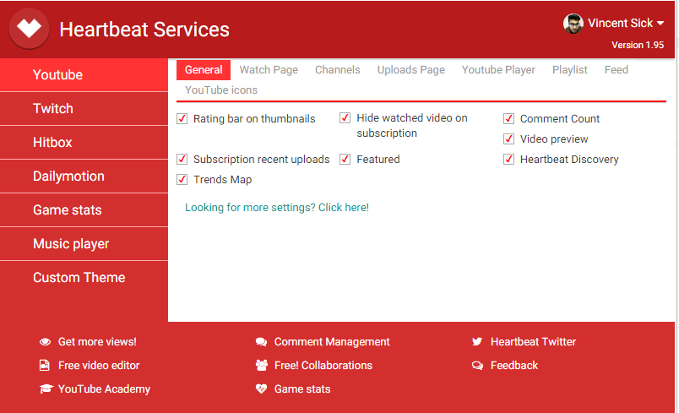The height and width of the screenshot is (413, 679).
Task: Open the Playlist tab
Action: [570, 70]
